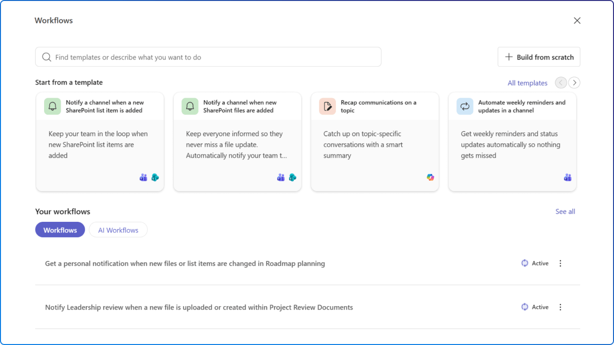
Task: Toggle Active status on the Leadership review workflow
Action: (524, 307)
